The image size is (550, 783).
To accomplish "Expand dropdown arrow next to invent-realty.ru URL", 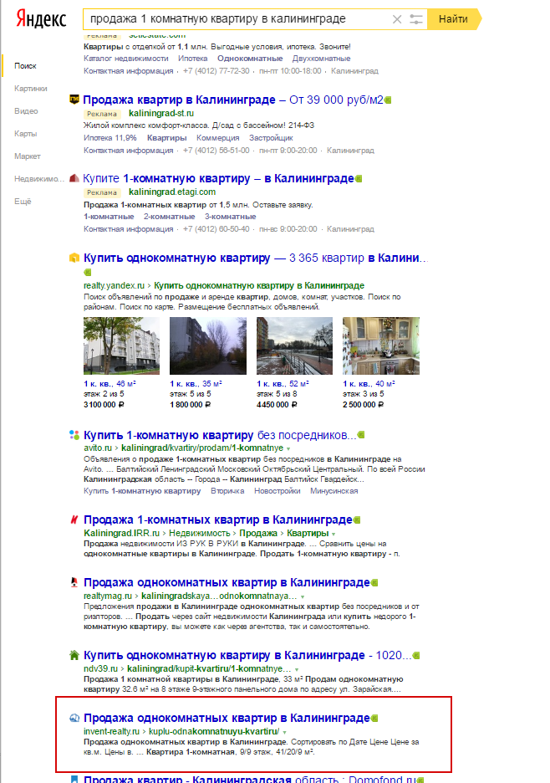I will pyautogui.click(x=284, y=732).
